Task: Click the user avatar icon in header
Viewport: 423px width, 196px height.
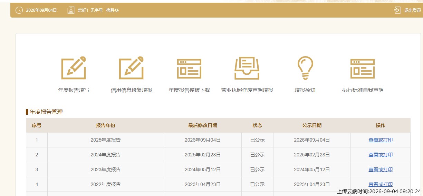Action: (71, 10)
